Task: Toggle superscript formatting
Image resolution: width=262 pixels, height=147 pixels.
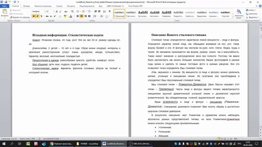Action: [x=55, y=16]
